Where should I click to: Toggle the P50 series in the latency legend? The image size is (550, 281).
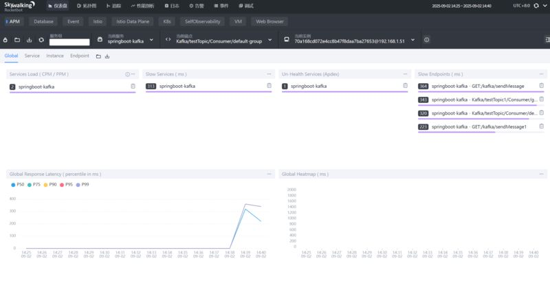tap(18, 185)
